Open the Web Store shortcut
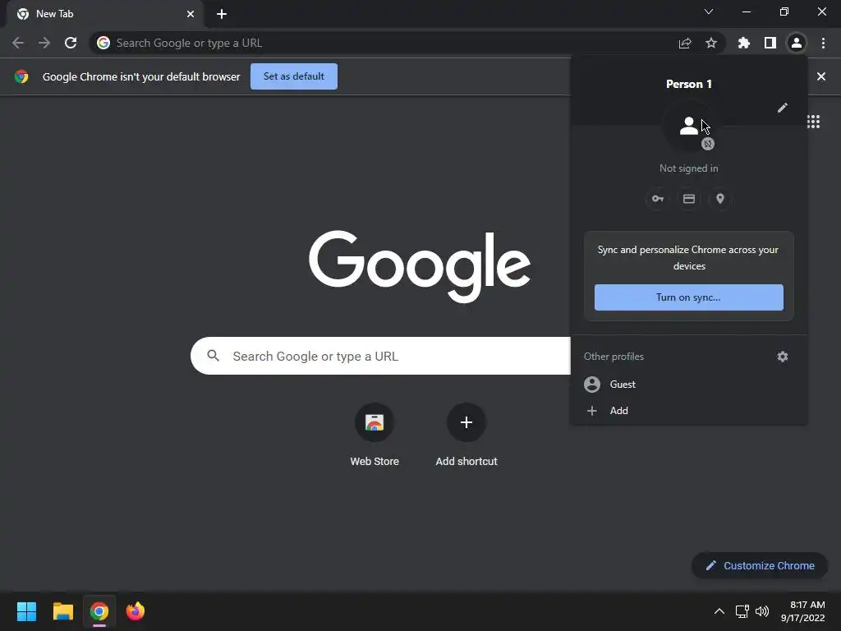This screenshot has height=631, width=841. pos(375,435)
